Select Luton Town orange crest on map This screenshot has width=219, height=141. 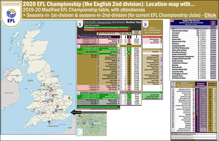pos(58,106)
